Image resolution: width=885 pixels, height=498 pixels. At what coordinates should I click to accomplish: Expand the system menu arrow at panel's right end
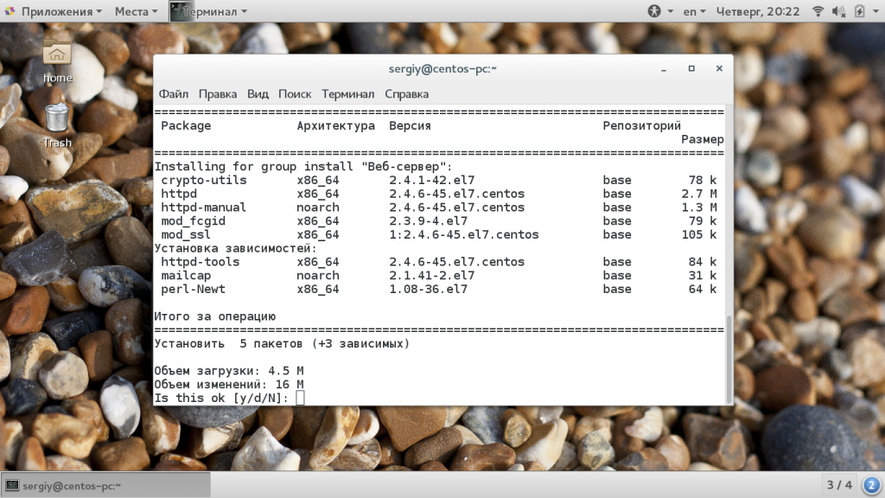(x=875, y=11)
